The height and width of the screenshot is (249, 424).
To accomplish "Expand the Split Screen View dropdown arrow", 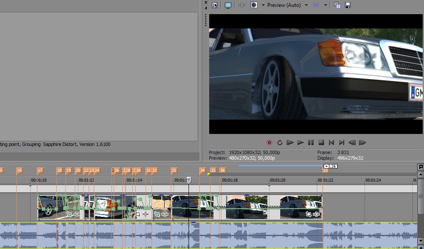I will click(263, 5).
